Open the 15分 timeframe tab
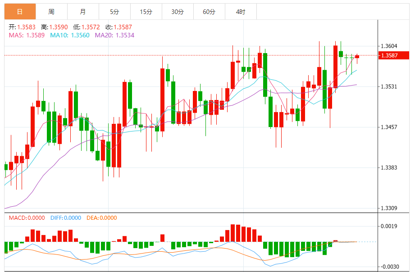Viewport: 415px width, 272px height. [146, 12]
